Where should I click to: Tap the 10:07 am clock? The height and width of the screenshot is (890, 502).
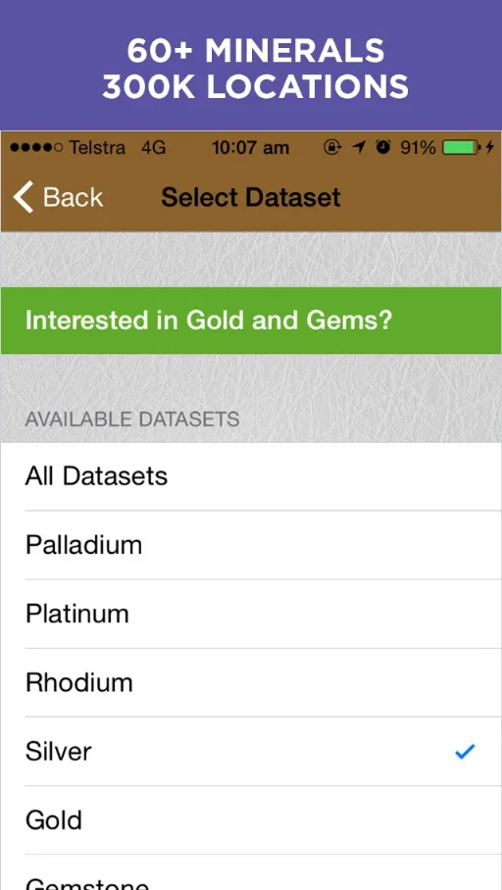click(x=250, y=148)
